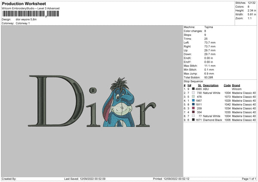Select the Max Stitch value '11.1 mm'
The width and height of the screenshot is (258, 182).
(x=210, y=66)
